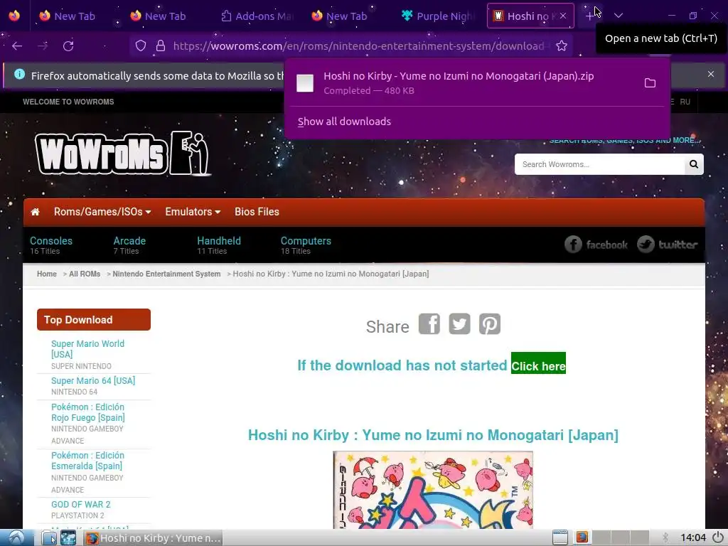This screenshot has width=728, height=546.
Task: View site security padlock info
Action: [x=161, y=45]
